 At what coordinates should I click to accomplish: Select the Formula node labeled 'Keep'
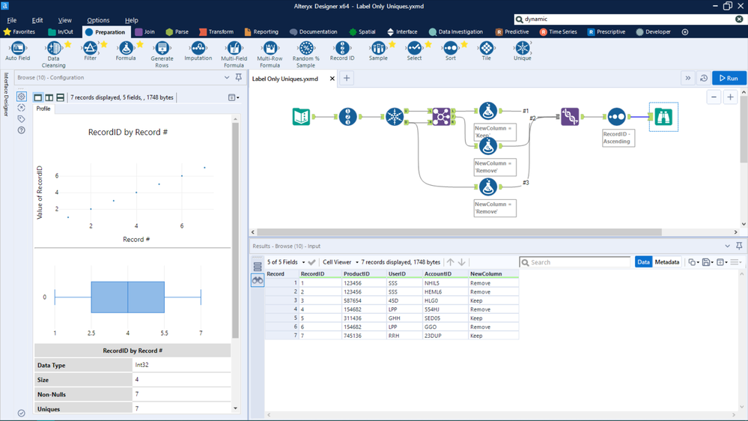pyautogui.click(x=487, y=111)
